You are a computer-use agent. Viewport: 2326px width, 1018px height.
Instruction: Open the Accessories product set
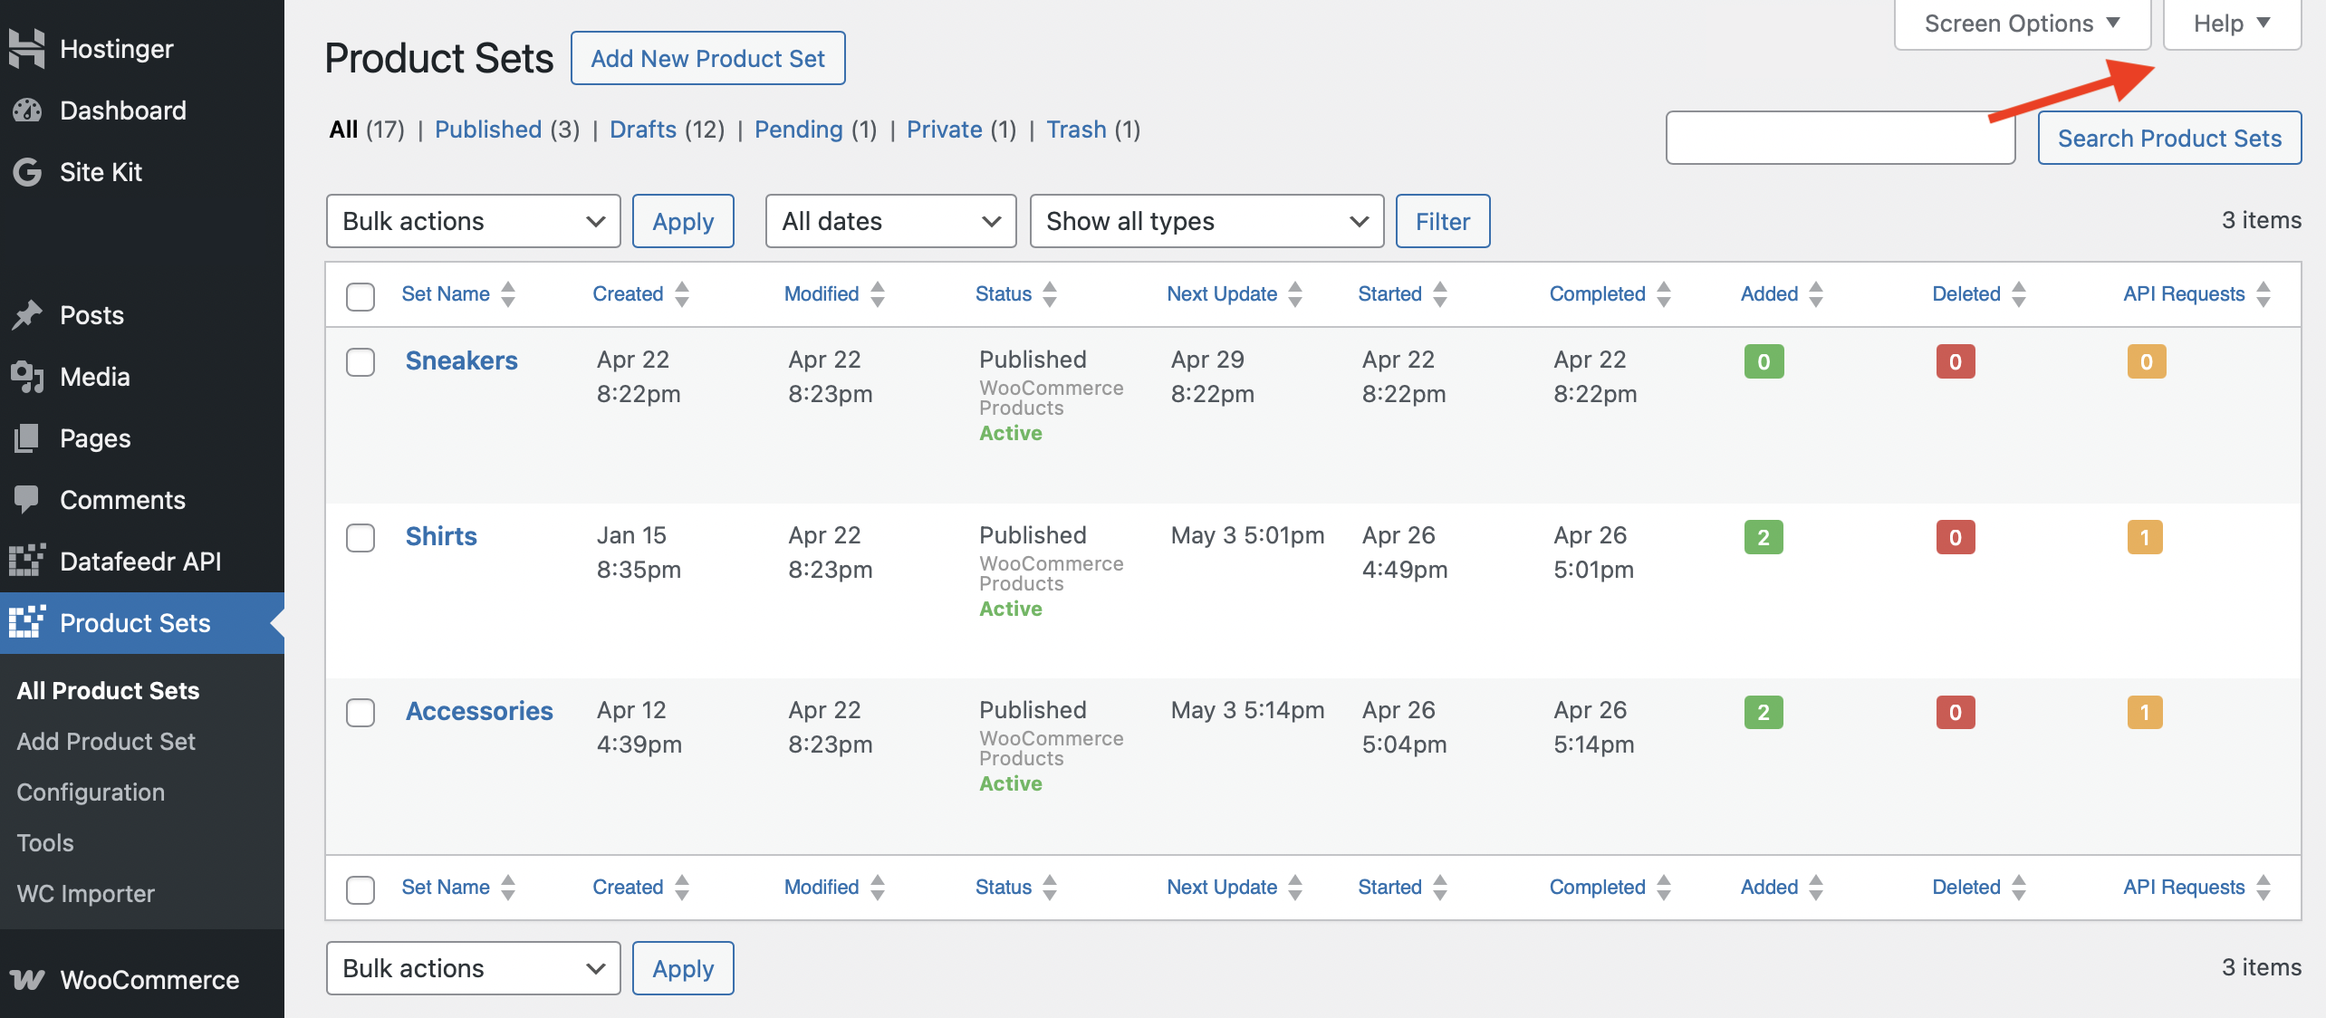479,711
